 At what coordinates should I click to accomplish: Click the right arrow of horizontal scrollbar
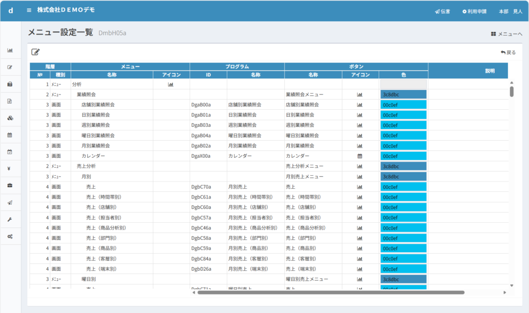pyautogui.click(x=504, y=292)
